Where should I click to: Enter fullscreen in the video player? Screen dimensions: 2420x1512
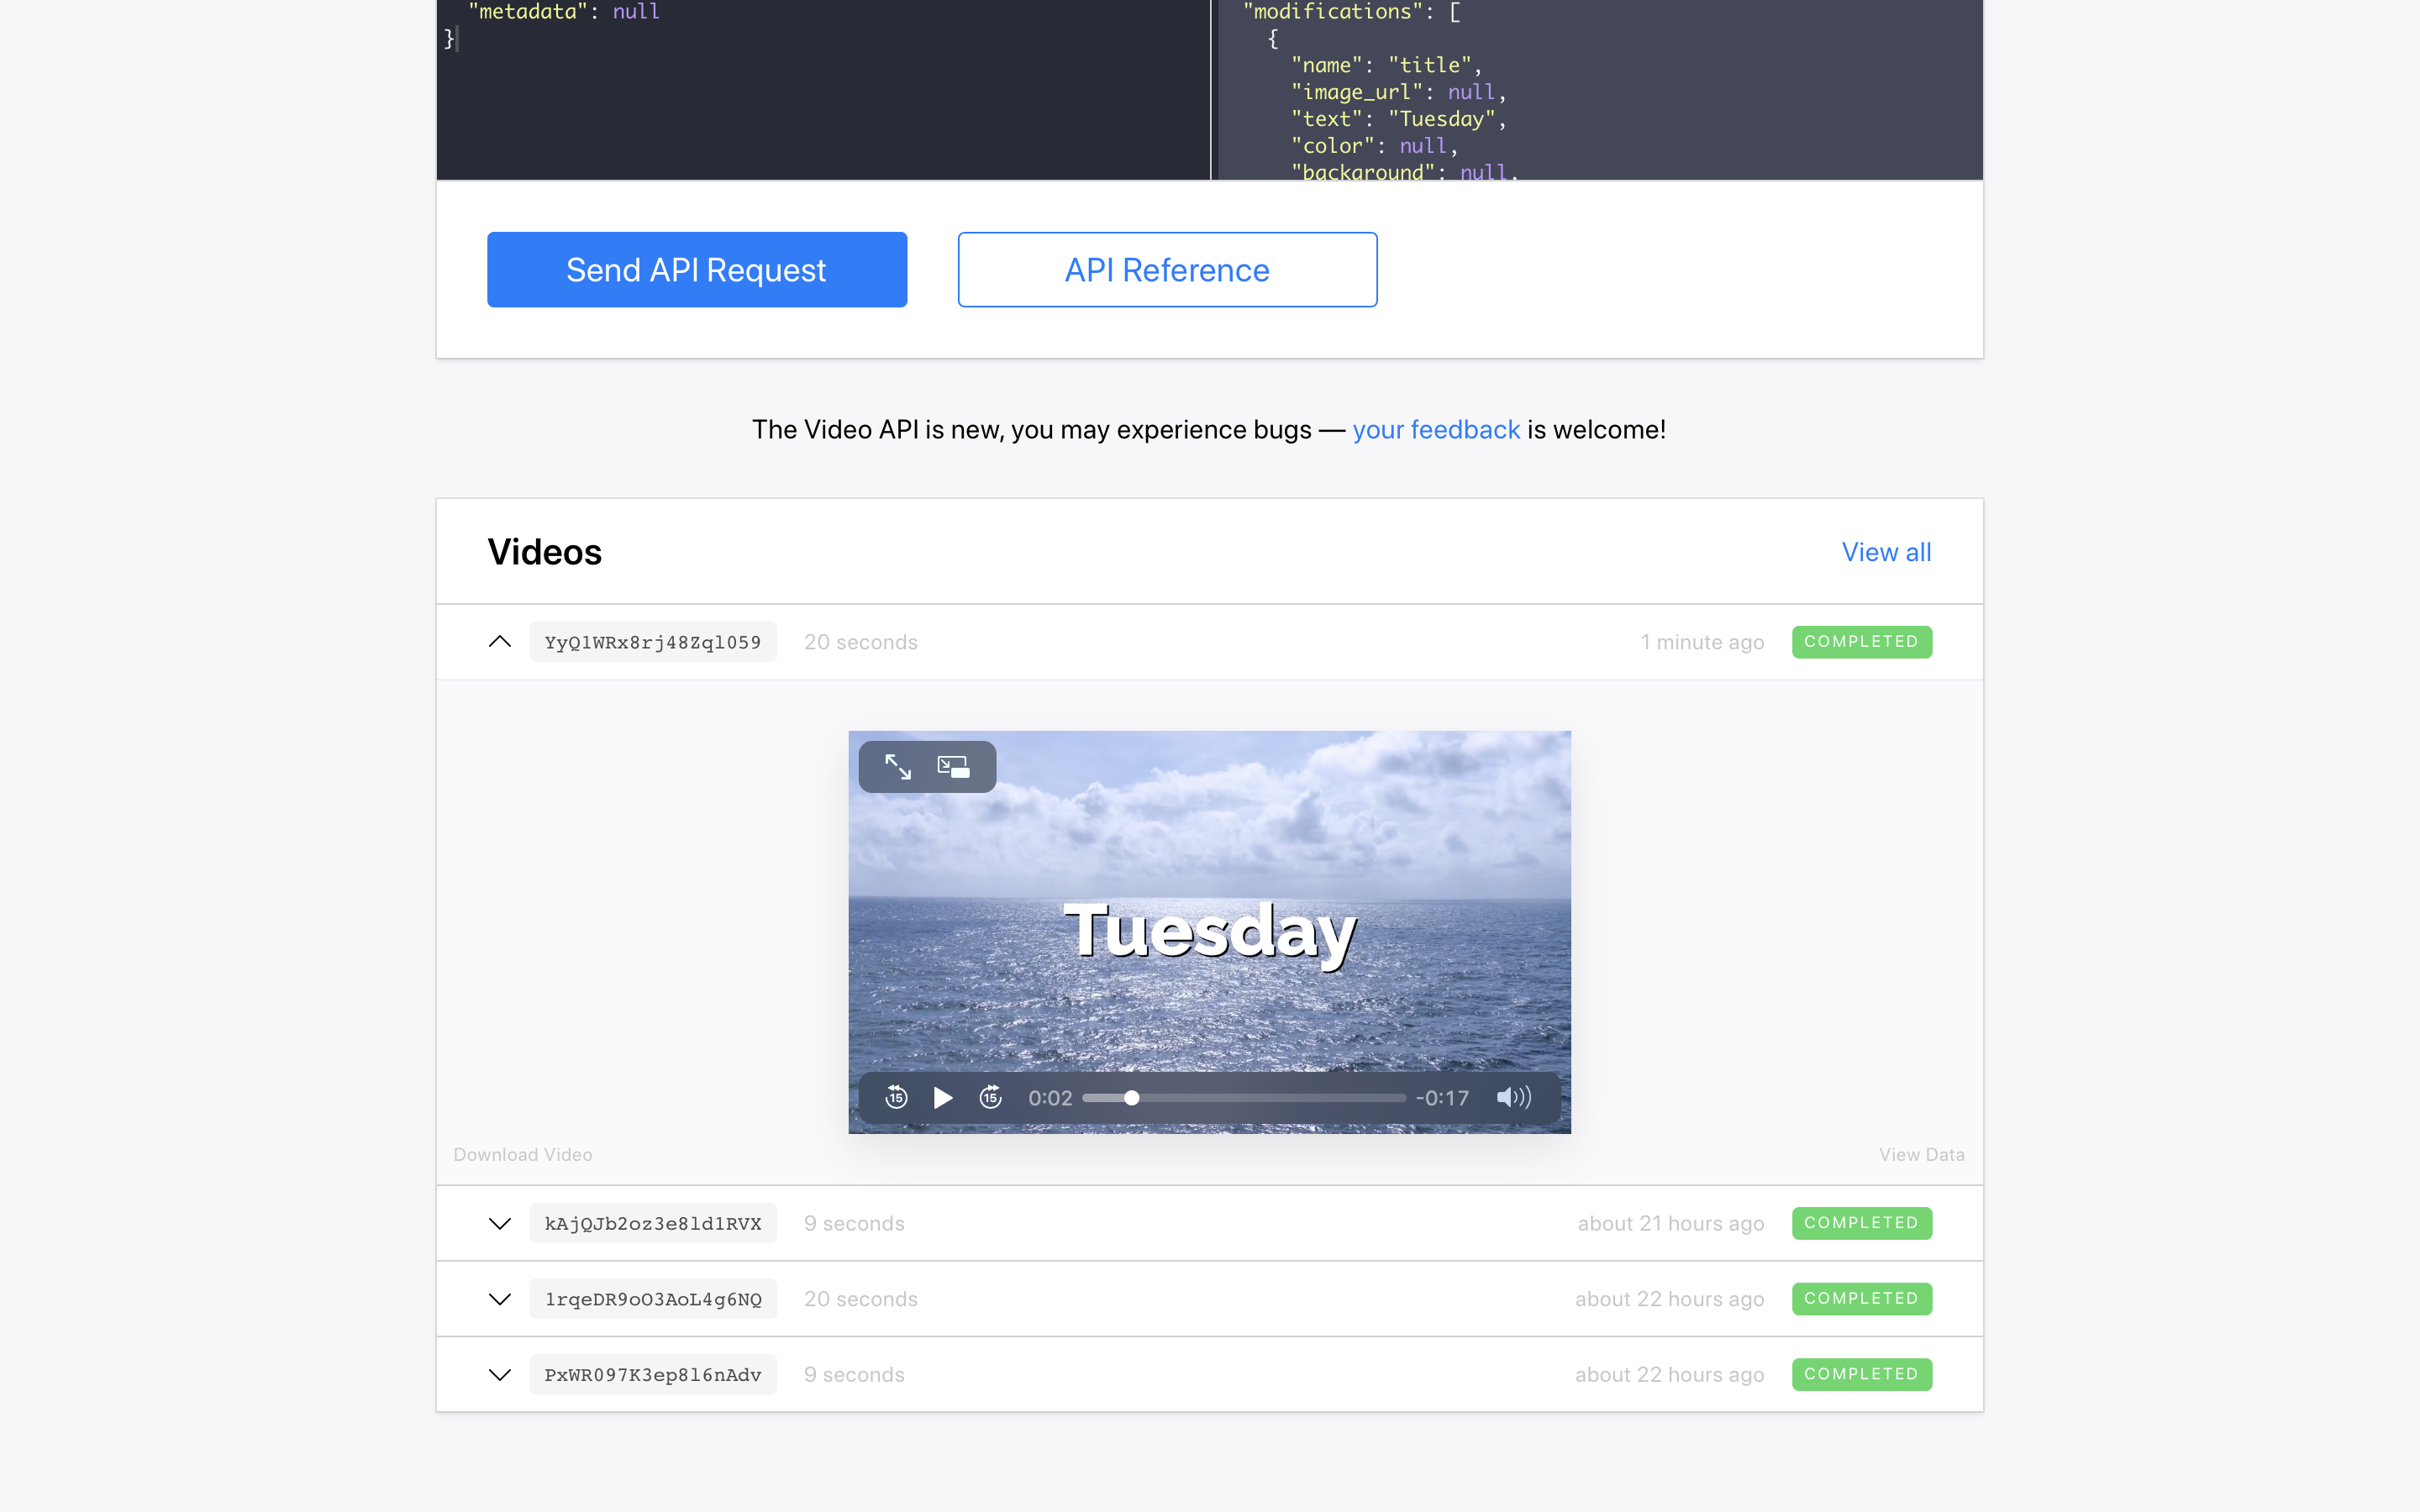tap(897, 767)
